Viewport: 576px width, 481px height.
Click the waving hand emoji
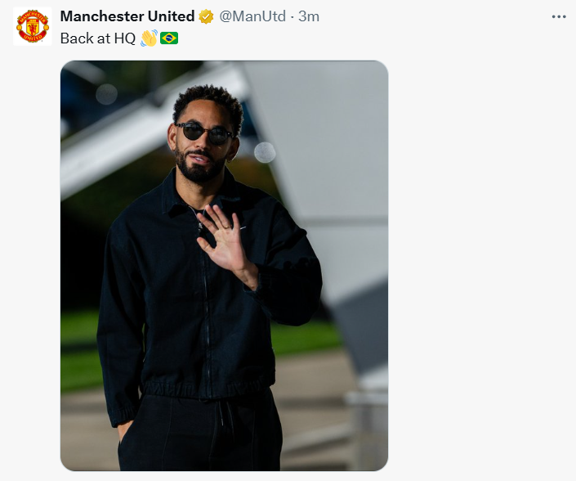[149, 38]
